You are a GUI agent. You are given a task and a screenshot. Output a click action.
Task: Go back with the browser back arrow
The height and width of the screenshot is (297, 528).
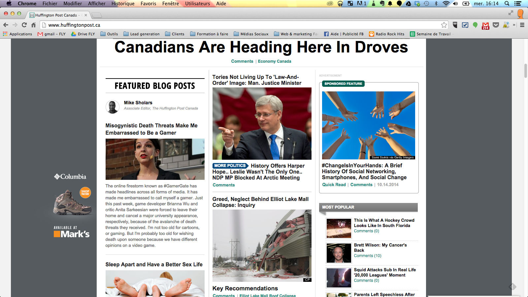point(6,25)
